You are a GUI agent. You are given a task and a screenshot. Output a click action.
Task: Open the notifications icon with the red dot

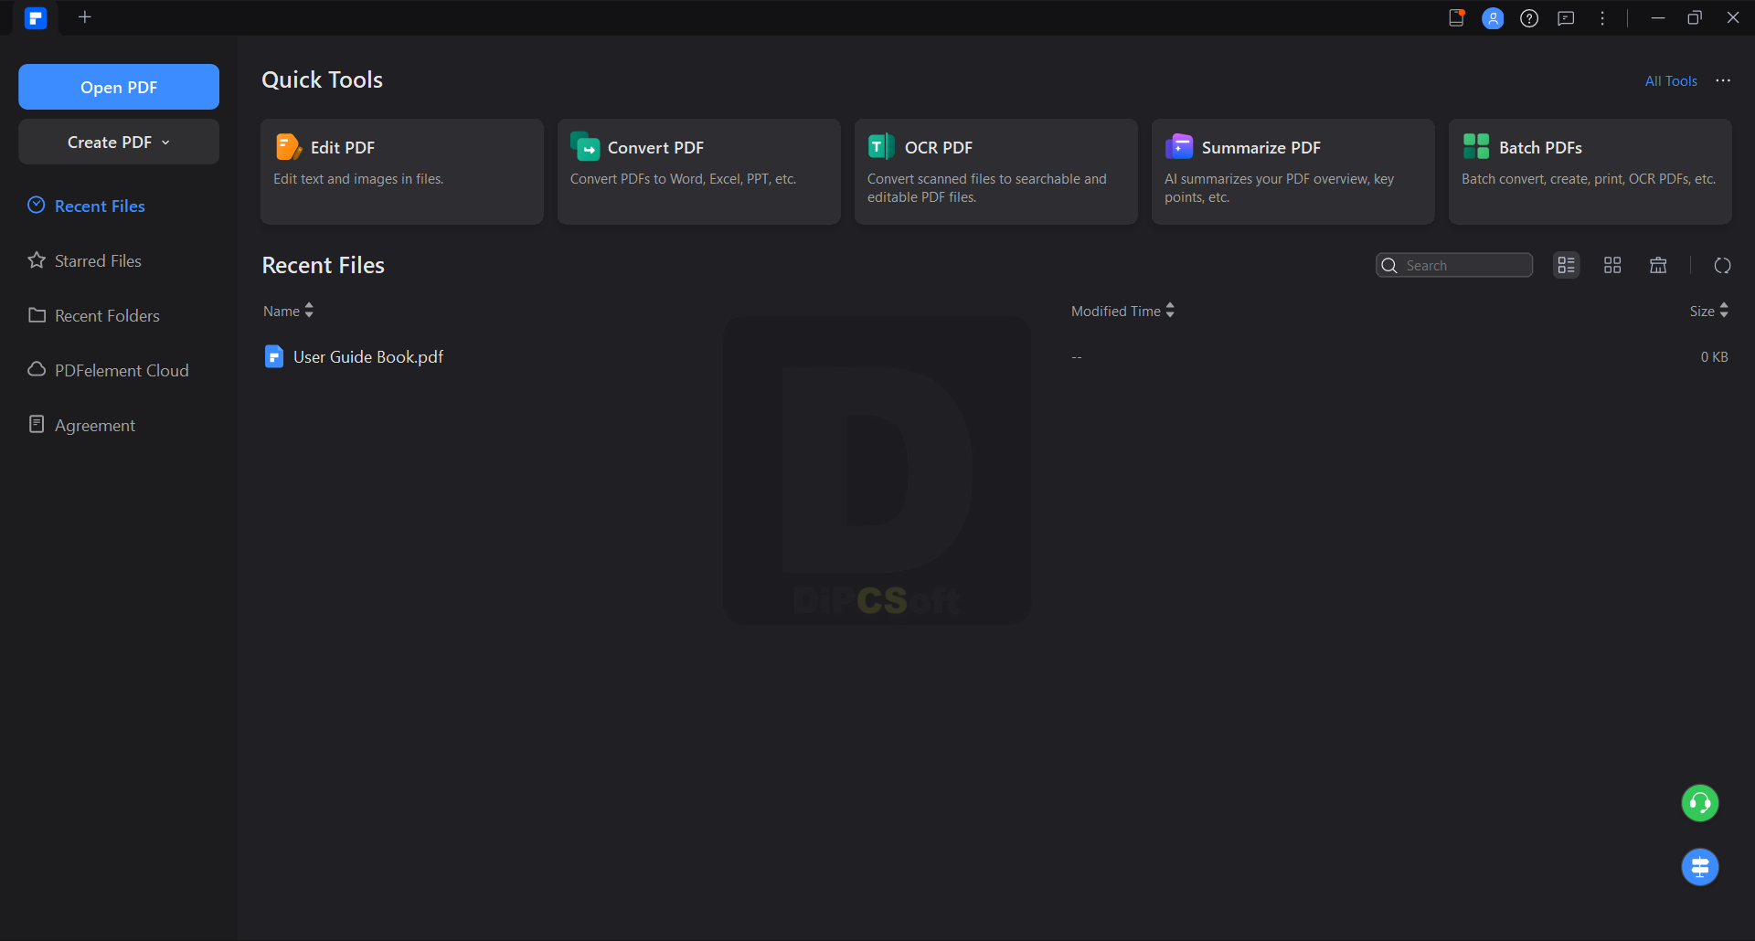click(1457, 17)
